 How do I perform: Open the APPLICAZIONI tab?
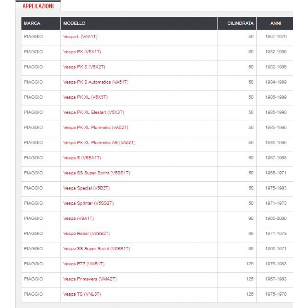click(x=38, y=6)
